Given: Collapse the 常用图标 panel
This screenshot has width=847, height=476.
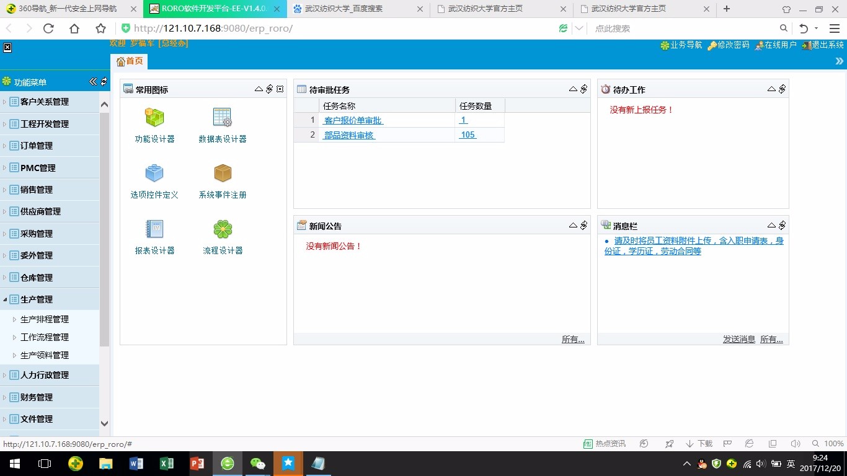Looking at the screenshot, I should click(259, 89).
